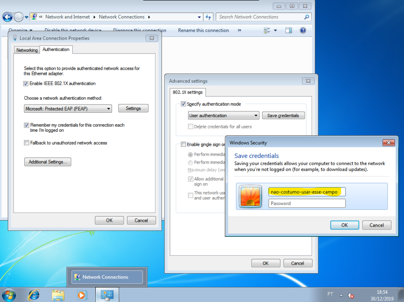
Task: Open Windows Explorer folder taskbar icon
Action: pyautogui.click(x=58, y=295)
